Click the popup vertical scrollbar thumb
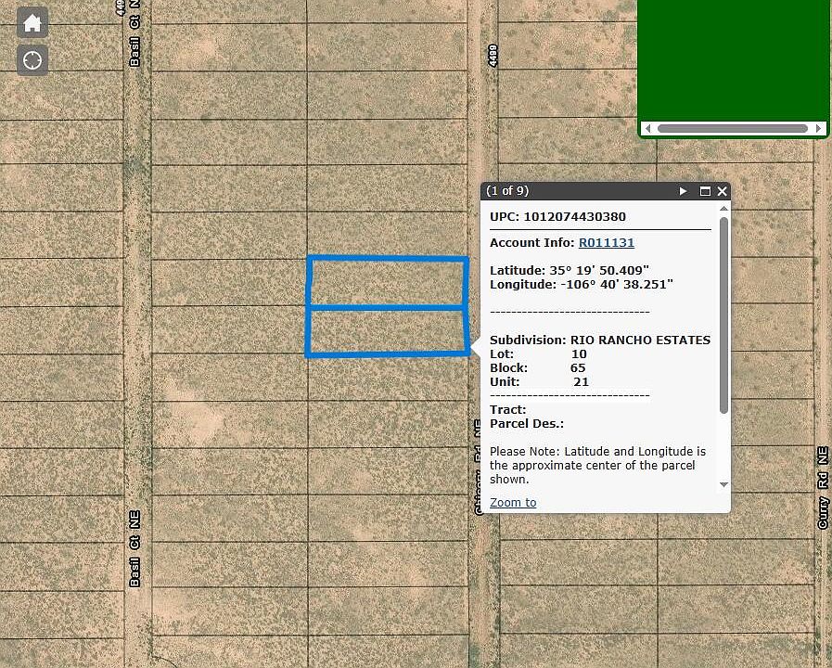 coord(723,315)
